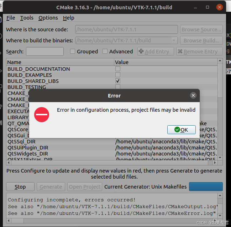This screenshot has height=227, width=231.
Task: Click OK in the Error dialog
Action: pyautogui.click(x=182, y=130)
